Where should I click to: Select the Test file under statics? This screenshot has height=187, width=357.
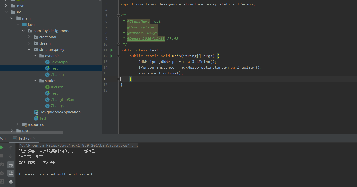click(54, 93)
